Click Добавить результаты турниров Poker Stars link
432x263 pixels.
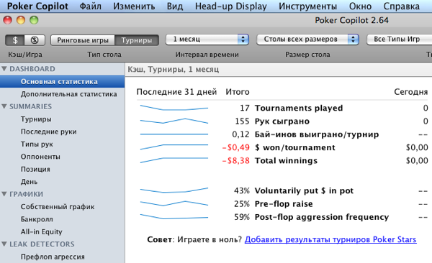pos(330,239)
